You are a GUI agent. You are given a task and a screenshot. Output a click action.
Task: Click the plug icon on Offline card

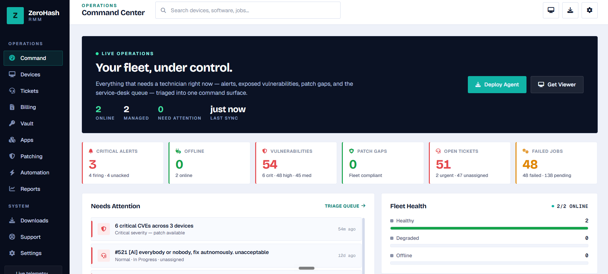(x=178, y=151)
